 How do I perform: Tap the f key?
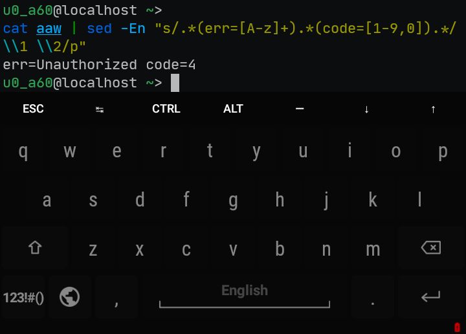tap(186, 200)
